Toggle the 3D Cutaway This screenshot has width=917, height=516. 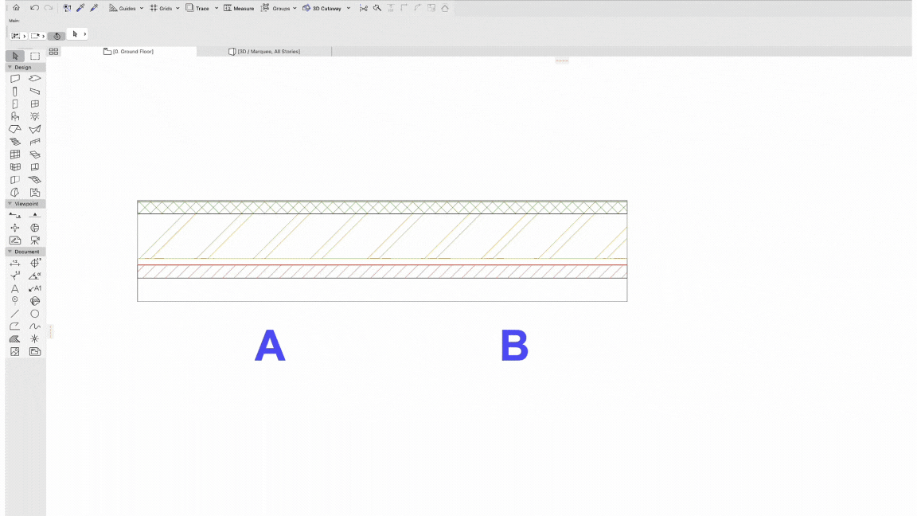pos(322,8)
